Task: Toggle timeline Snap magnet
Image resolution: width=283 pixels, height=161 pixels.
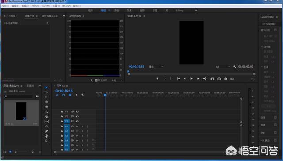Action: tap(63, 95)
